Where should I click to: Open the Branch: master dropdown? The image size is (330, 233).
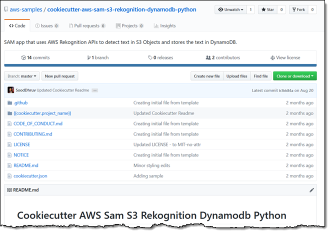click(x=22, y=76)
